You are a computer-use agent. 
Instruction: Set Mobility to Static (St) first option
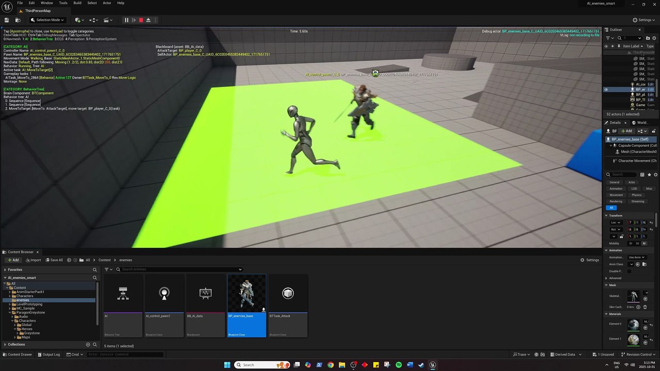[630, 243]
